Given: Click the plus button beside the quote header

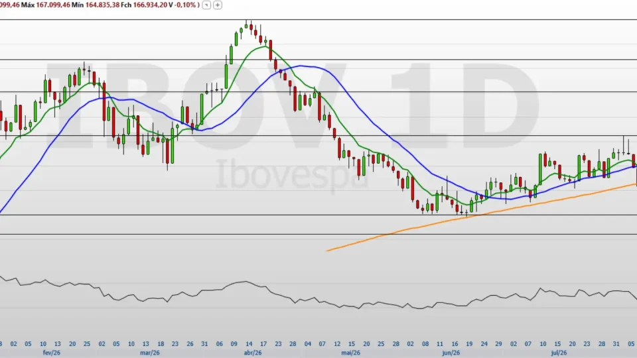Looking at the screenshot, I should pyautogui.click(x=218, y=5).
